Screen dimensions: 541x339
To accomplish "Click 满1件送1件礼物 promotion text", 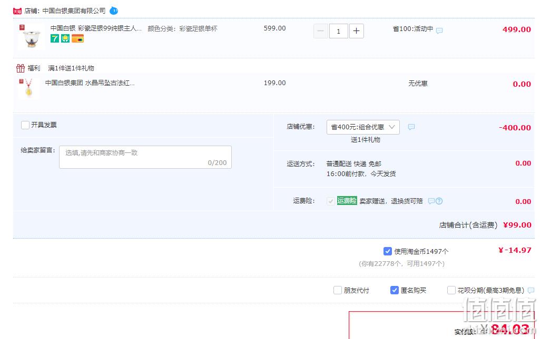I will pos(71,68).
